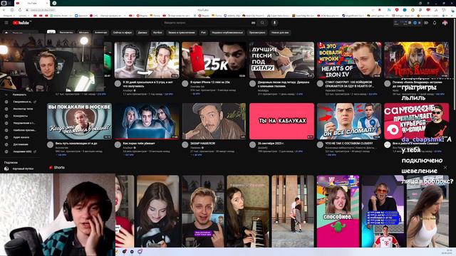Open channel avatar under Самокат video
Image resolution: width=456 pixels, height=256 pixels.
pyautogui.click(x=388, y=144)
